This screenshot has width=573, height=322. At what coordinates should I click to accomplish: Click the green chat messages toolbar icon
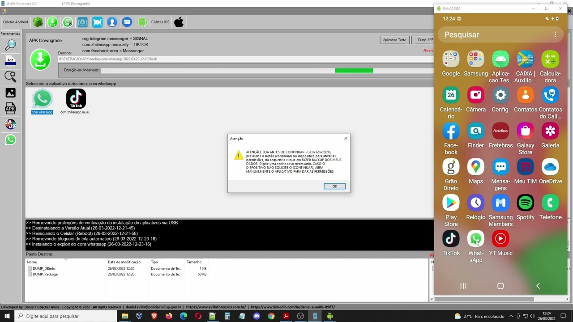click(68, 22)
